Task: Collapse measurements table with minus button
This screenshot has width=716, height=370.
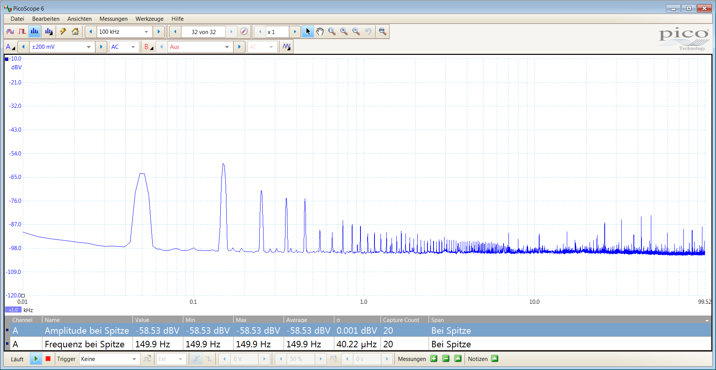Action: click(x=707, y=320)
